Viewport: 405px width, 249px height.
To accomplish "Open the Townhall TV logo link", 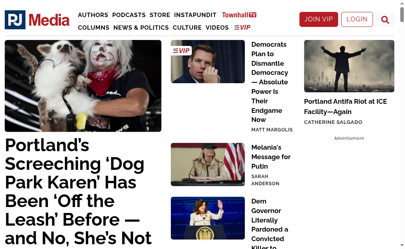I will (x=239, y=15).
